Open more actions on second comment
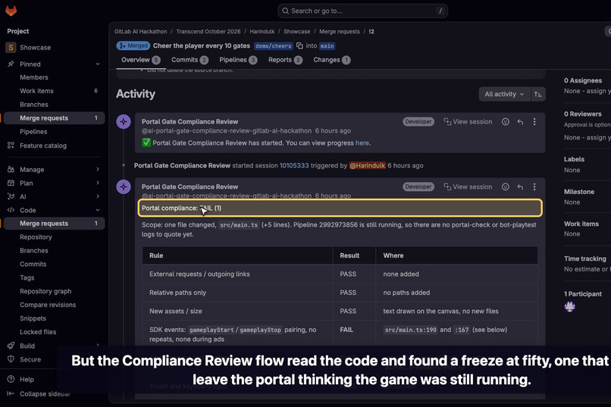Viewport: 611px width, 407px height. pyautogui.click(x=534, y=187)
